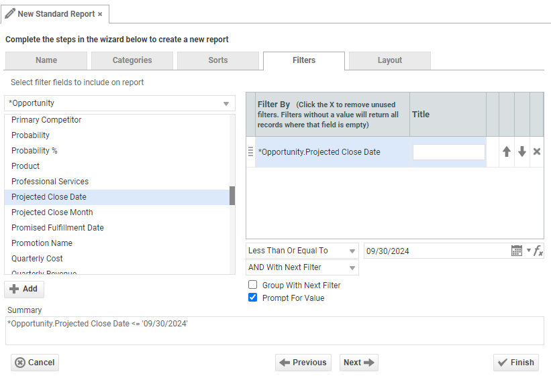
Task: Expand the Less Than Or Equal To dropdown
Action: coord(302,251)
